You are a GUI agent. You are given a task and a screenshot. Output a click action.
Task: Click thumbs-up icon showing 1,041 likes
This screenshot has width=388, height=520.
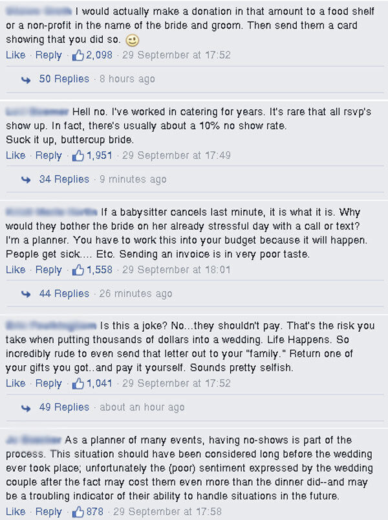[79, 383]
